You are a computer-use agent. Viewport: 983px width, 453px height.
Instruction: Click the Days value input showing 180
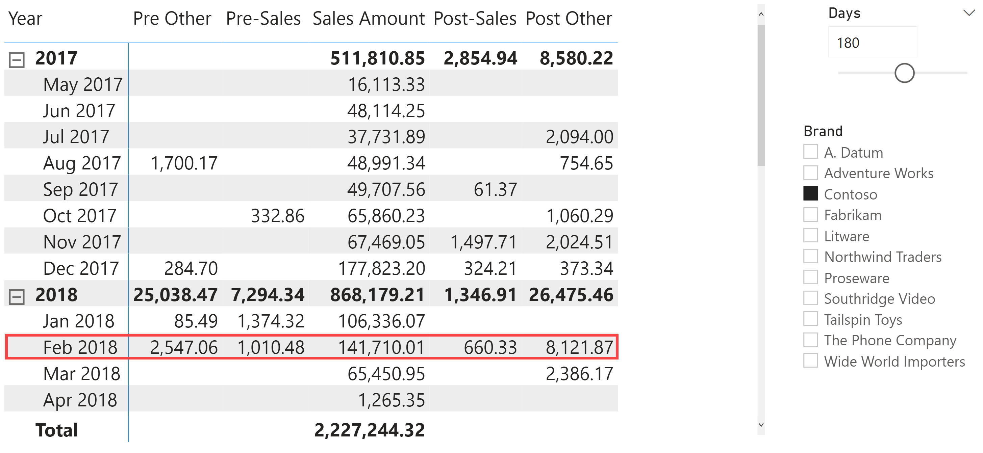(872, 42)
